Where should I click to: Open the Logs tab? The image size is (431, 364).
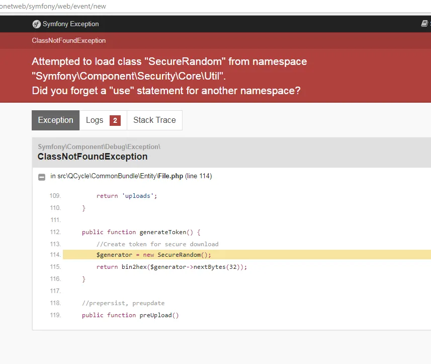(x=95, y=120)
